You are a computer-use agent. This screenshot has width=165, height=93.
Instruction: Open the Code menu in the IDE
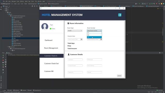18,1
